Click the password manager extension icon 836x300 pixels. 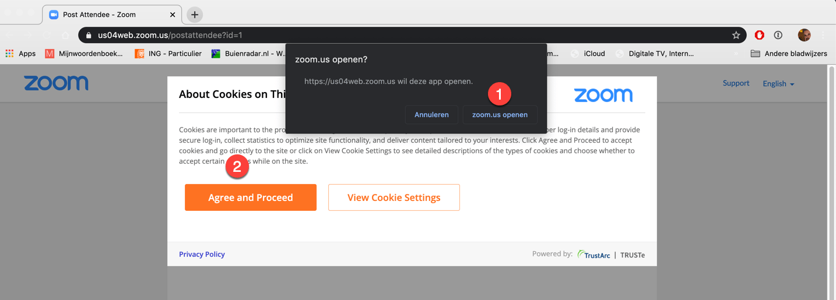coord(778,35)
